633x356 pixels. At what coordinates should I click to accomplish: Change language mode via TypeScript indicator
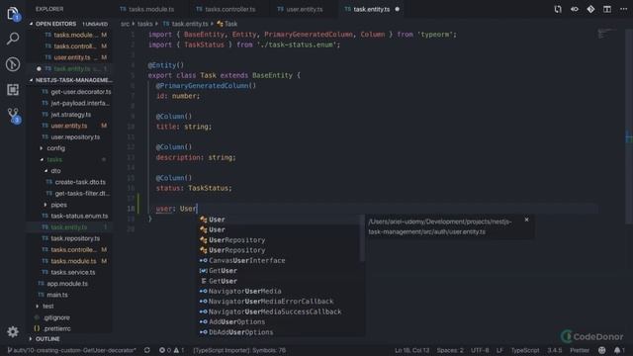(x=525, y=350)
